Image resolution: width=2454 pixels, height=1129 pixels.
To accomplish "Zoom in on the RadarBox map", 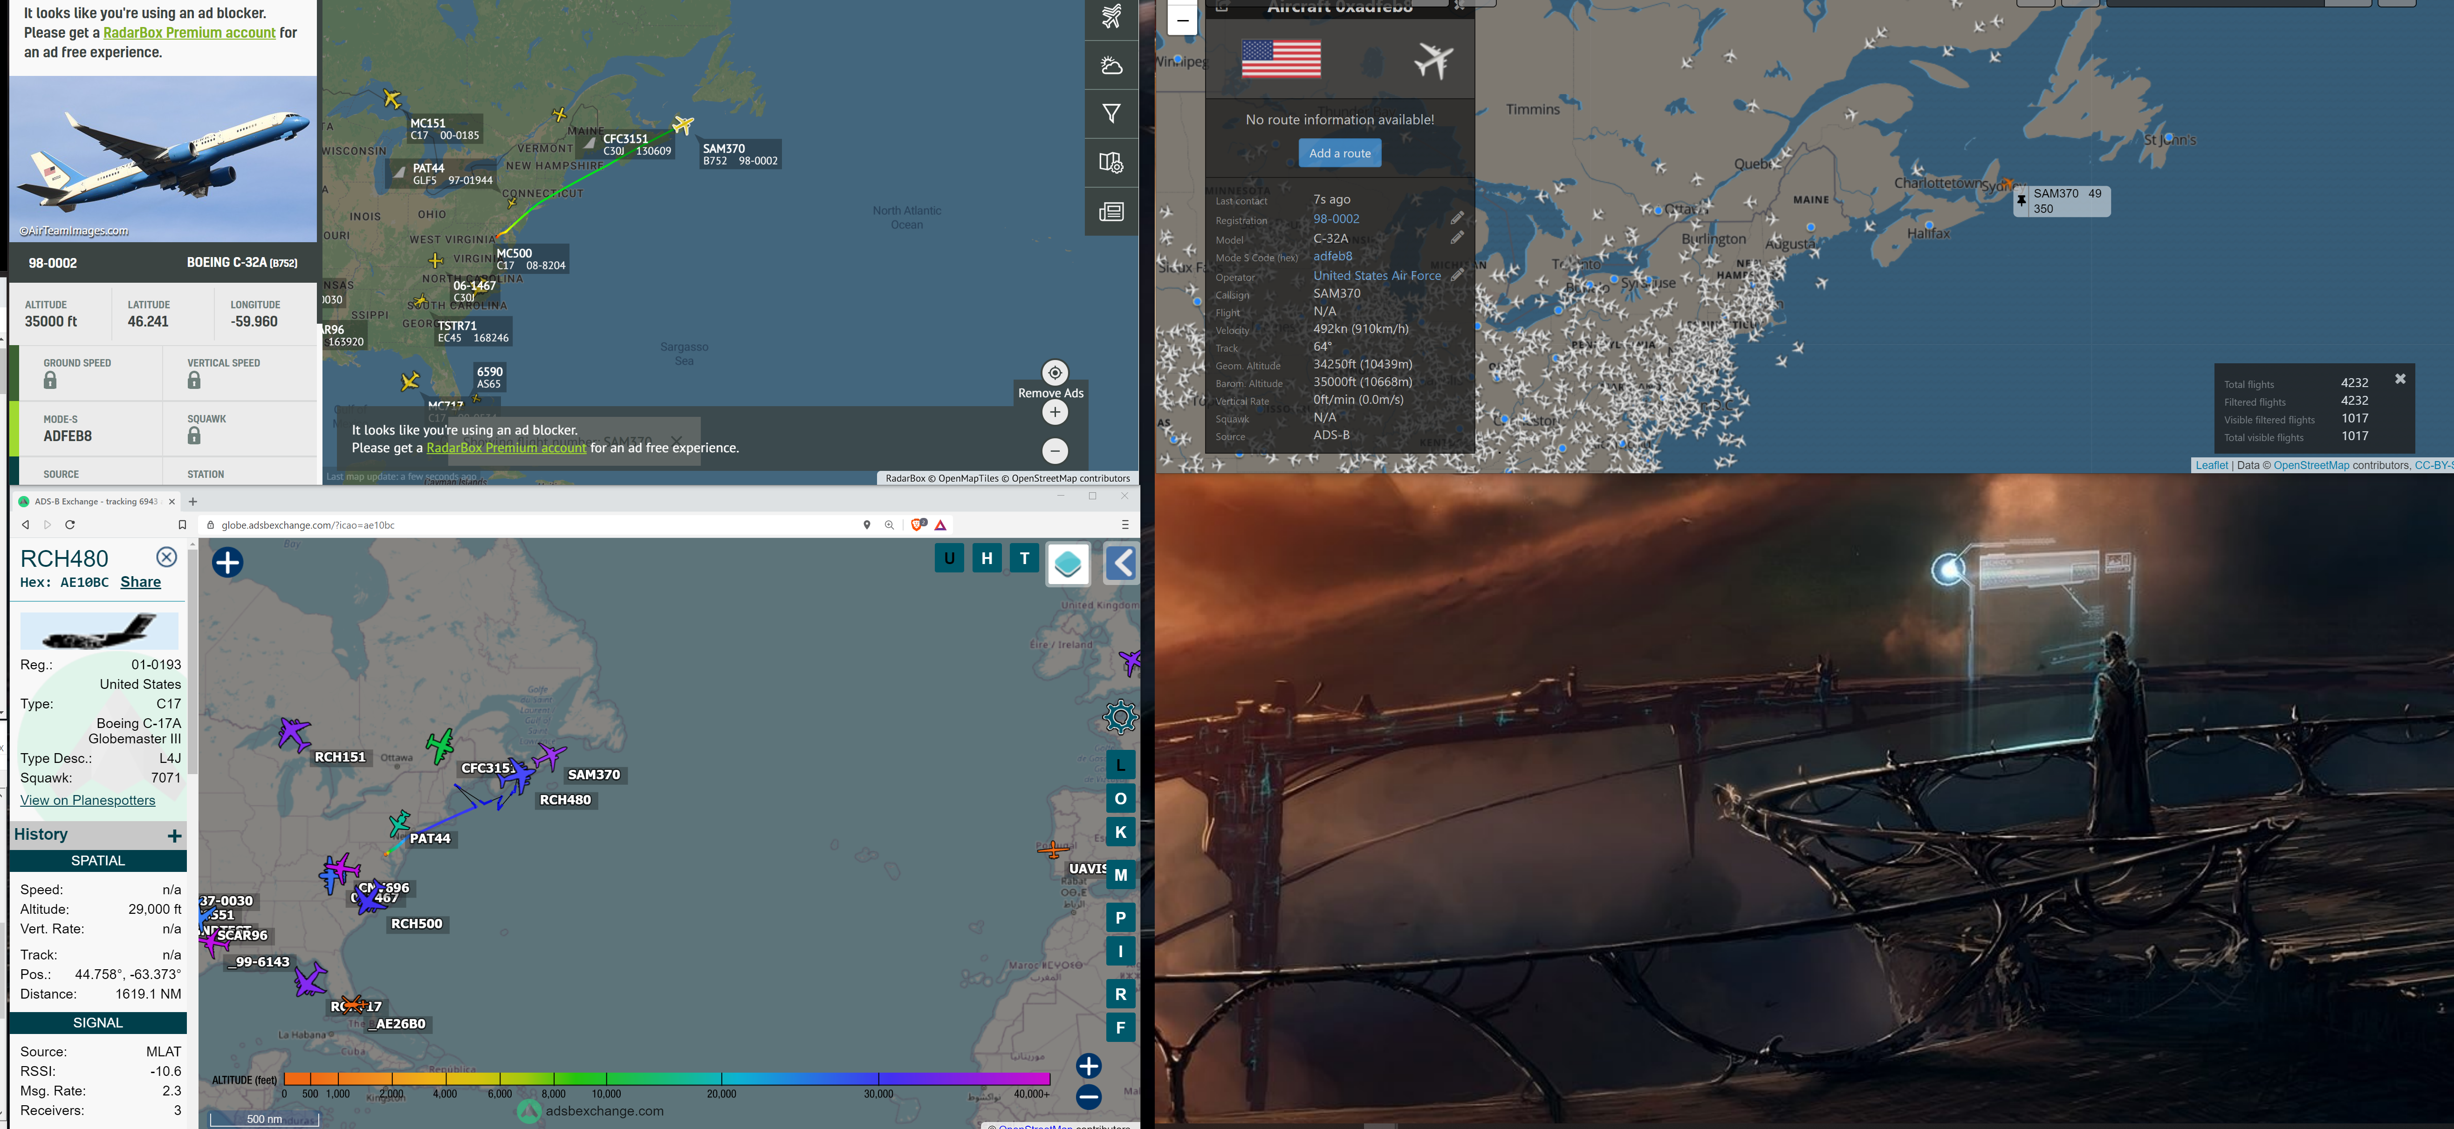I will coord(1055,412).
